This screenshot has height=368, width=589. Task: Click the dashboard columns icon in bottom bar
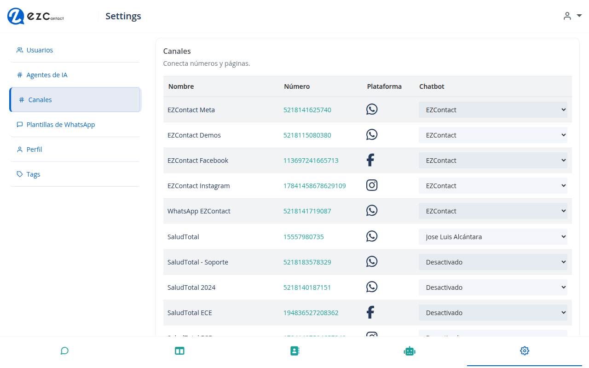click(179, 351)
